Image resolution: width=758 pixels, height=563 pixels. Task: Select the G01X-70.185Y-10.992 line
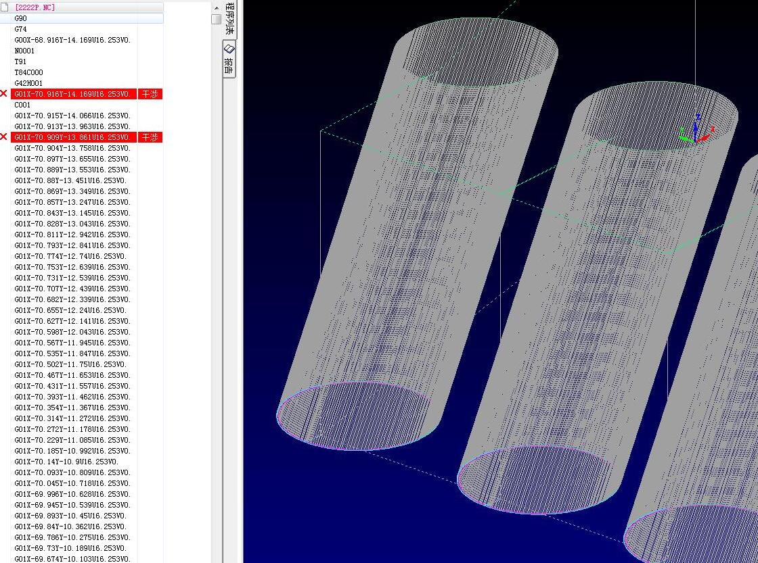point(72,451)
